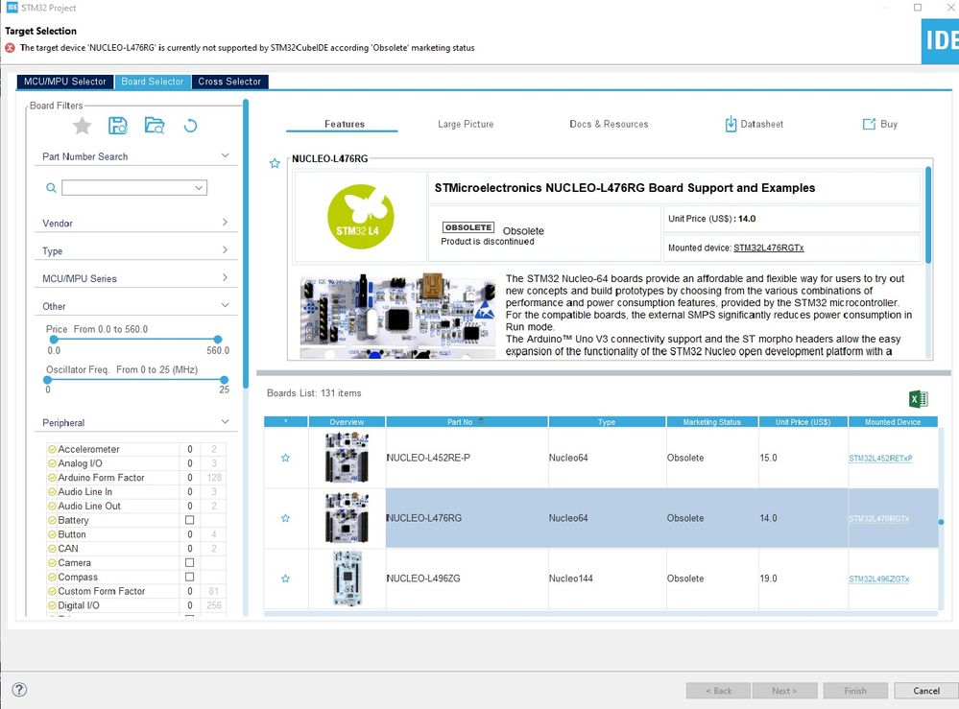
Task: Open the help question mark icon
Action: click(x=19, y=690)
